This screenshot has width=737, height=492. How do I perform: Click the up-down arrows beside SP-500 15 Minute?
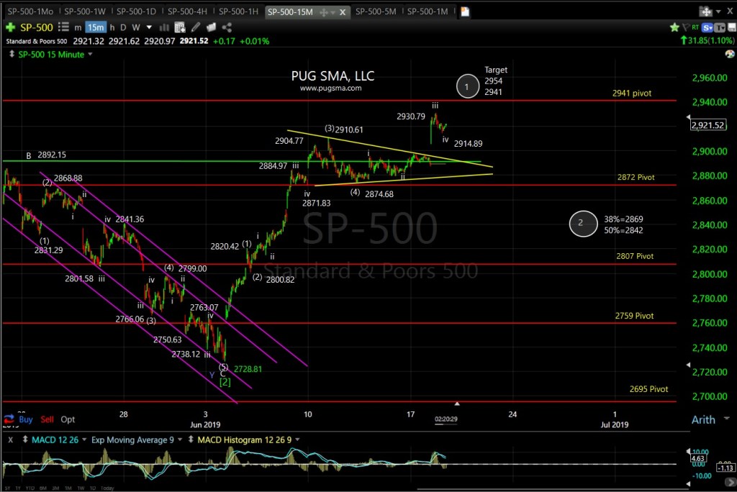click(12, 55)
